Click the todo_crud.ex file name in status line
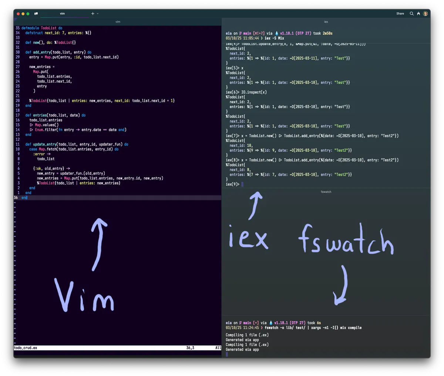The height and width of the screenshot is (376, 444). tap(26, 348)
